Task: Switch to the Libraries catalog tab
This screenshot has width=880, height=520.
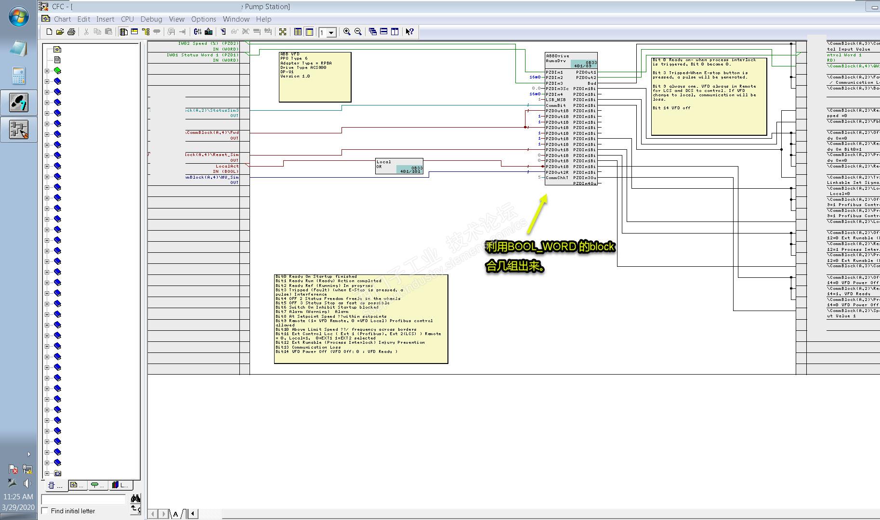Action: click(x=119, y=485)
